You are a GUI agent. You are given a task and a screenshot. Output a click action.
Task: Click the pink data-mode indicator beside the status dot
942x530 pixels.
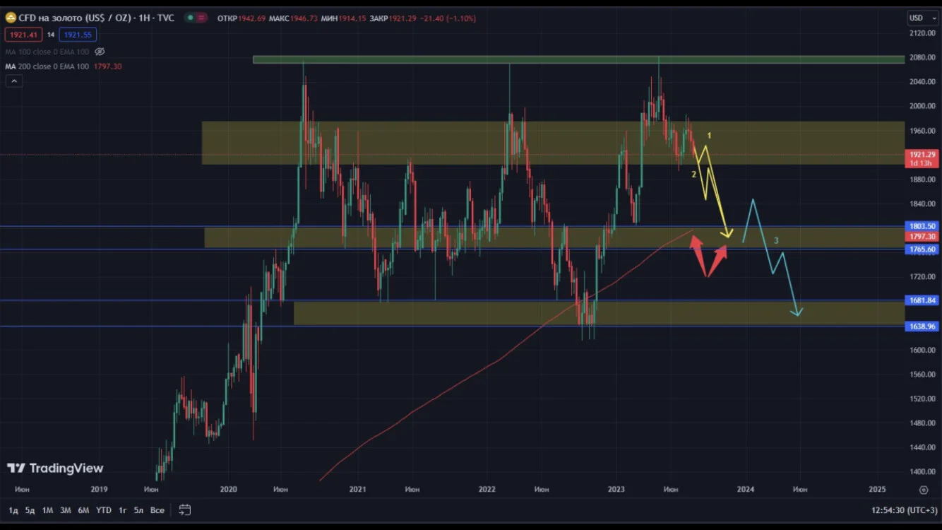click(201, 18)
